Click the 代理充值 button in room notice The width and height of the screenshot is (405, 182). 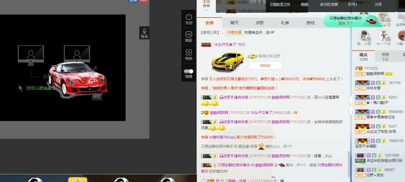coord(234,32)
